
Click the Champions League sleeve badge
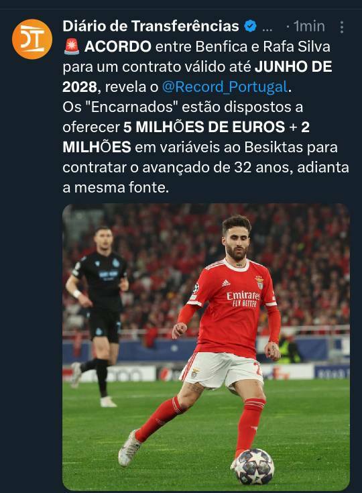tap(196, 288)
